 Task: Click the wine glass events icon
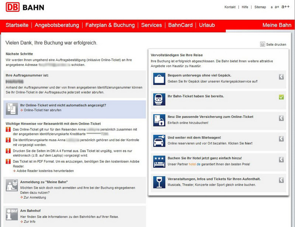[x=159, y=182]
